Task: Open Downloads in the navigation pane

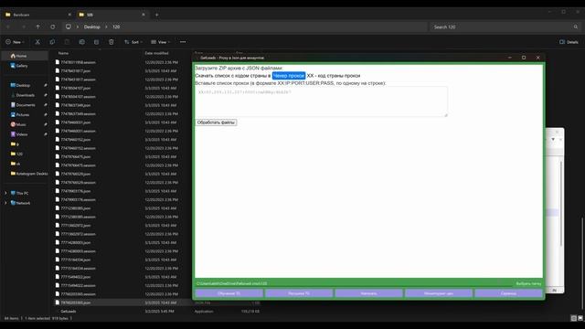Action: point(22,95)
